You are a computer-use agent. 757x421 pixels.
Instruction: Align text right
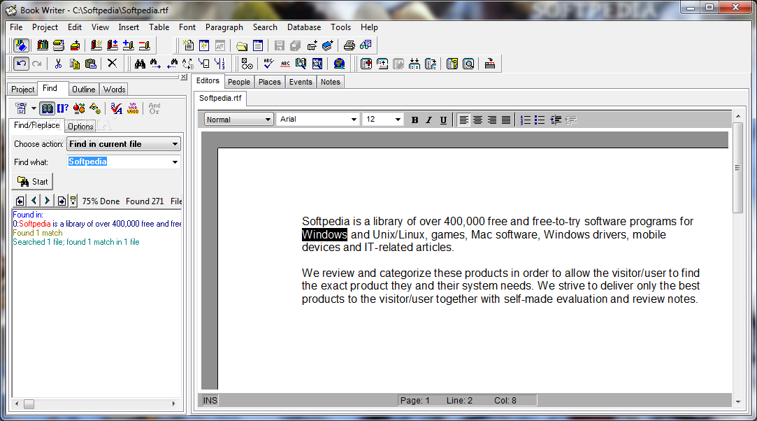[x=492, y=120]
